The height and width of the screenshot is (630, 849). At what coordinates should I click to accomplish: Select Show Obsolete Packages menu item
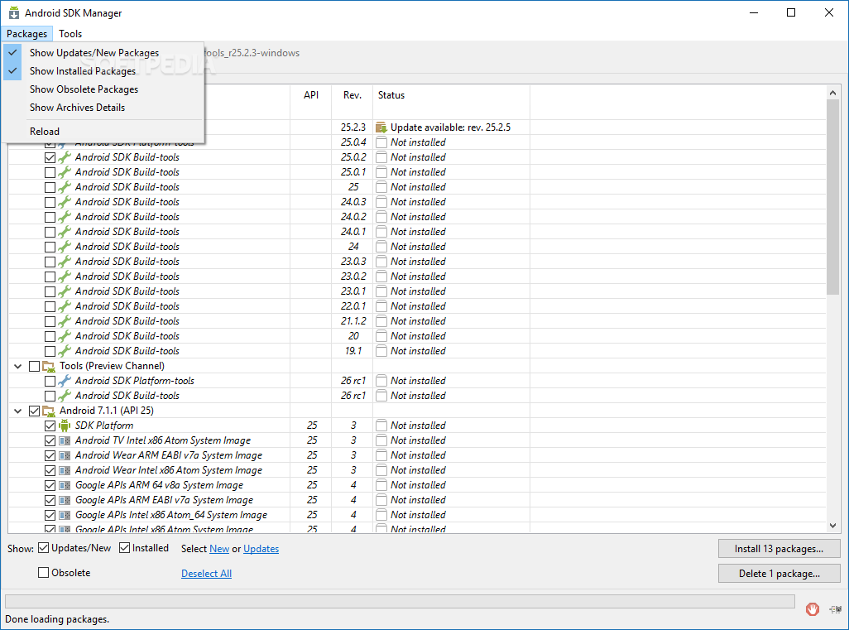(x=103, y=89)
